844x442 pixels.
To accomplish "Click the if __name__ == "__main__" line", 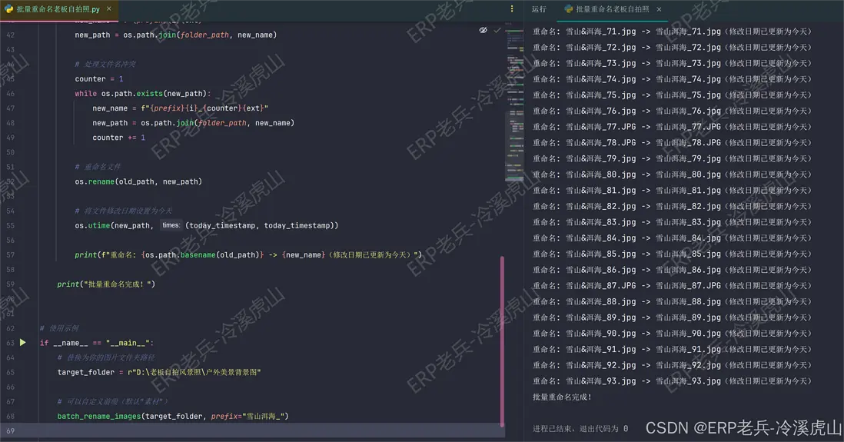I will tap(97, 343).
